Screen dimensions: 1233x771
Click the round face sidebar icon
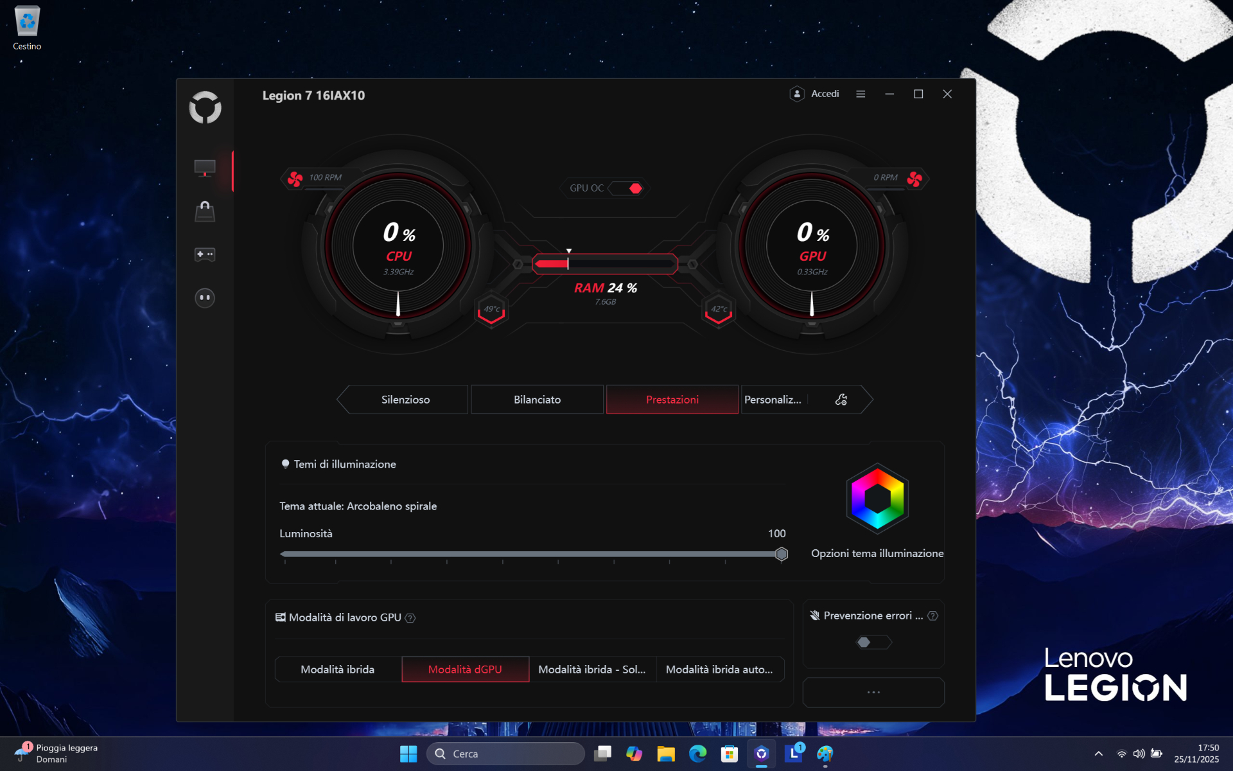tap(205, 297)
